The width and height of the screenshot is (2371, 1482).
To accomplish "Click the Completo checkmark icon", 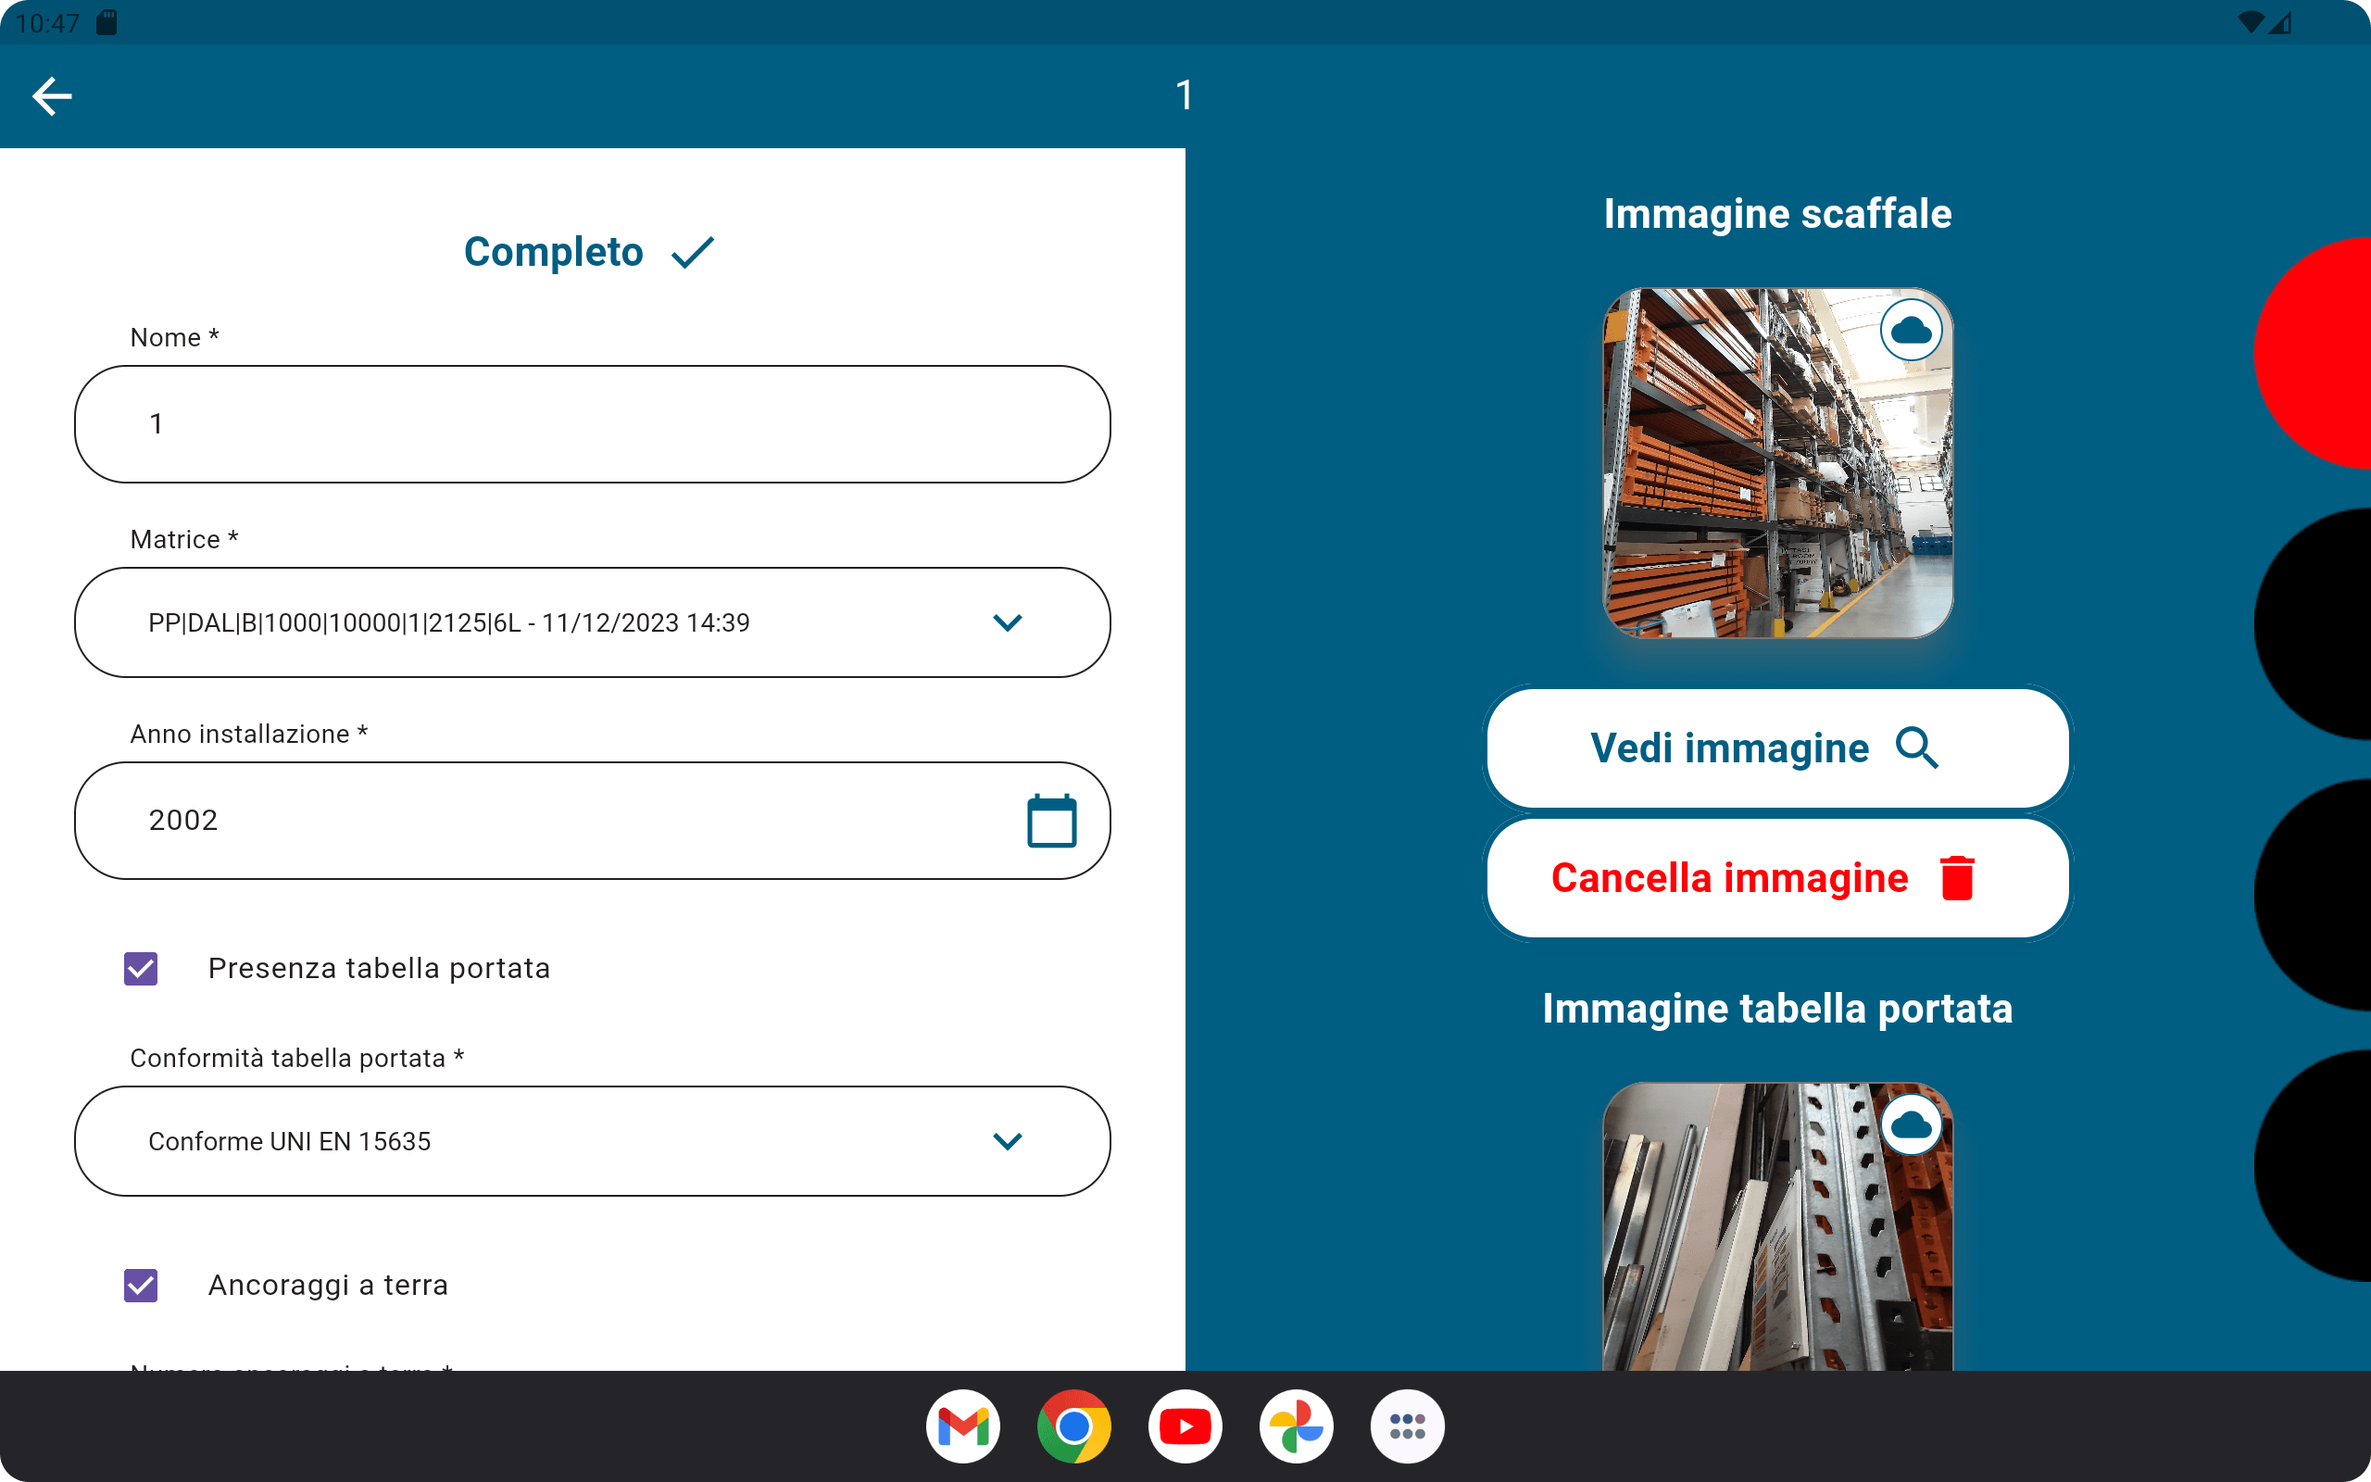I will (x=693, y=253).
